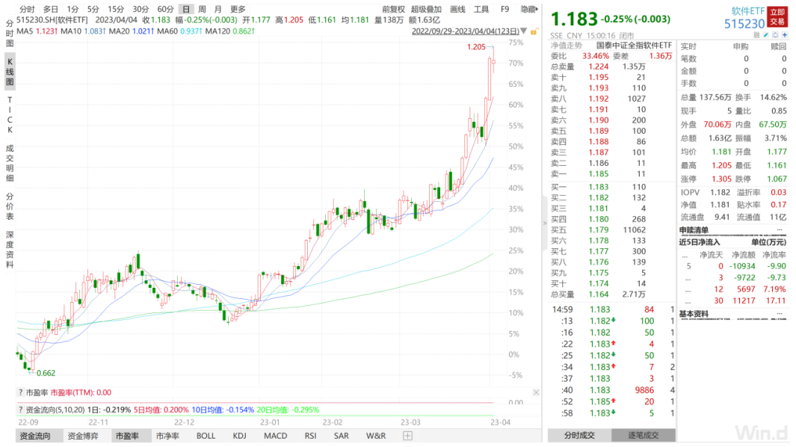The width and height of the screenshot is (796, 447).
Task: Select the W&R indicator
Action: coord(376,436)
